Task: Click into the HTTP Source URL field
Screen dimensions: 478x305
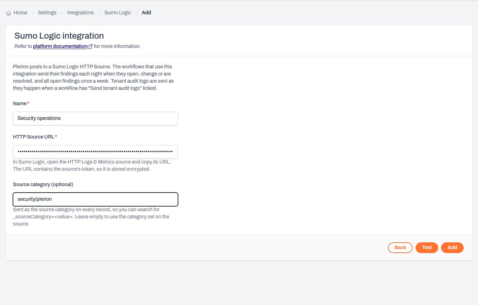Action: coord(95,152)
